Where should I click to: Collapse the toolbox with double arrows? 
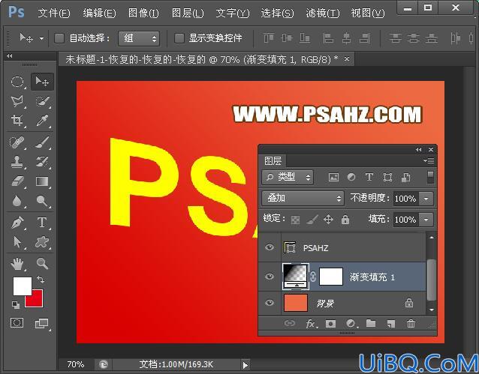(x=10, y=55)
